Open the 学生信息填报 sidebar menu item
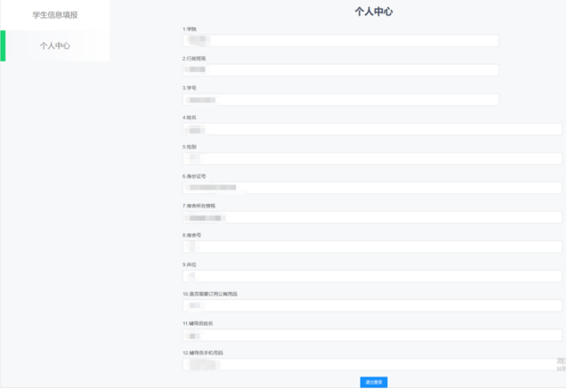This screenshot has height=389, width=567. coord(55,15)
